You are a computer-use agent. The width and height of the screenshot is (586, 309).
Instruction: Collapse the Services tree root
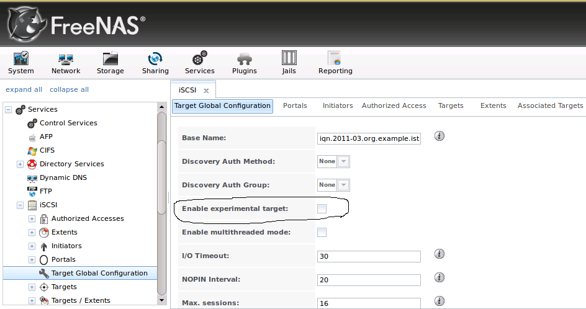click(9, 109)
